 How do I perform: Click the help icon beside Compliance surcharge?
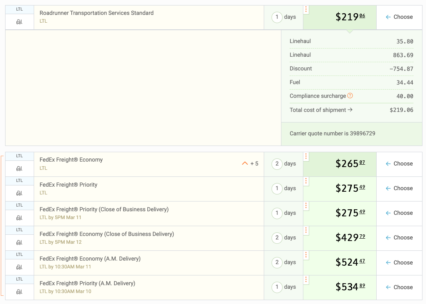350,95
